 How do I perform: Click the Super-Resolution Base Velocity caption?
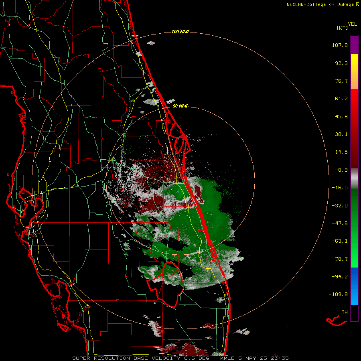tap(180, 358)
